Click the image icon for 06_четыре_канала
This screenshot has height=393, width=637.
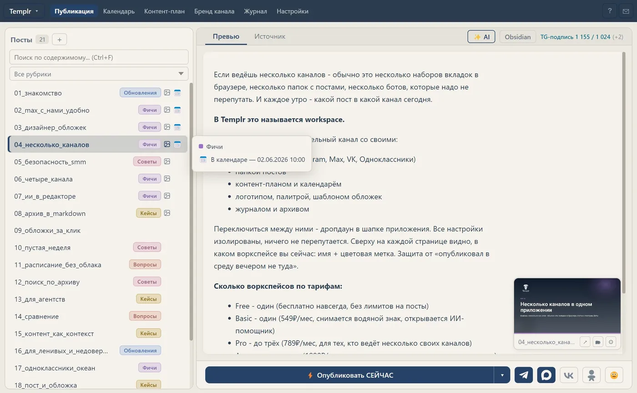(x=167, y=179)
